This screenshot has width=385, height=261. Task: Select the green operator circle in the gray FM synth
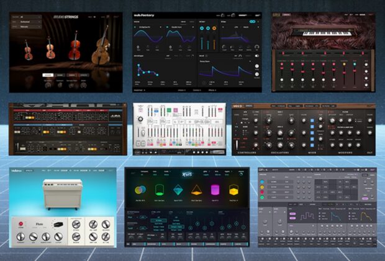[x=262, y=198]
